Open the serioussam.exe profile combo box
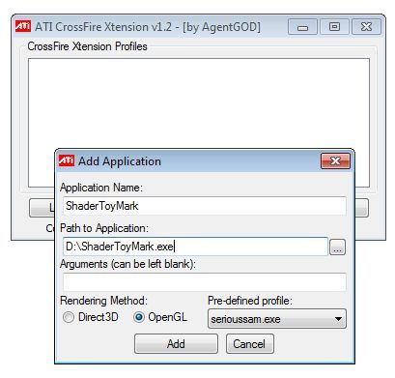395x378 pixels. (277, 319)
